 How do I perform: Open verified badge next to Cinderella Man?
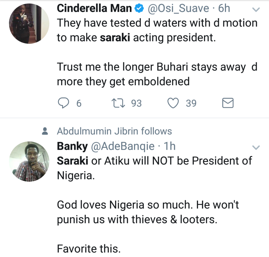point(139,9)
